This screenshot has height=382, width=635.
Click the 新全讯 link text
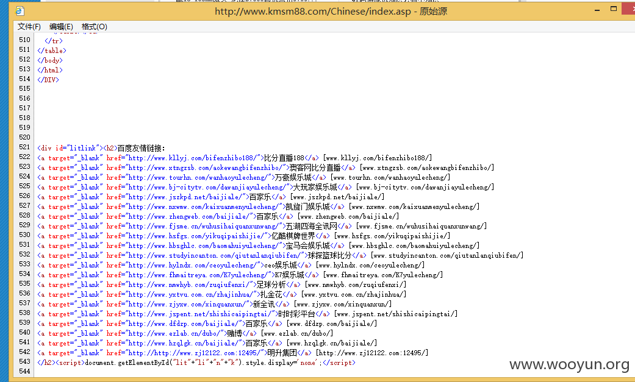point(264,304)
